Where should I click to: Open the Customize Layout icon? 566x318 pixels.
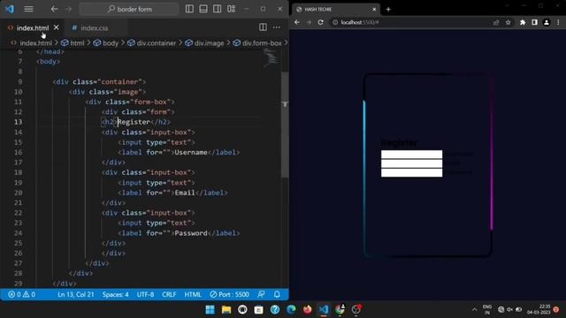(232, 9)
